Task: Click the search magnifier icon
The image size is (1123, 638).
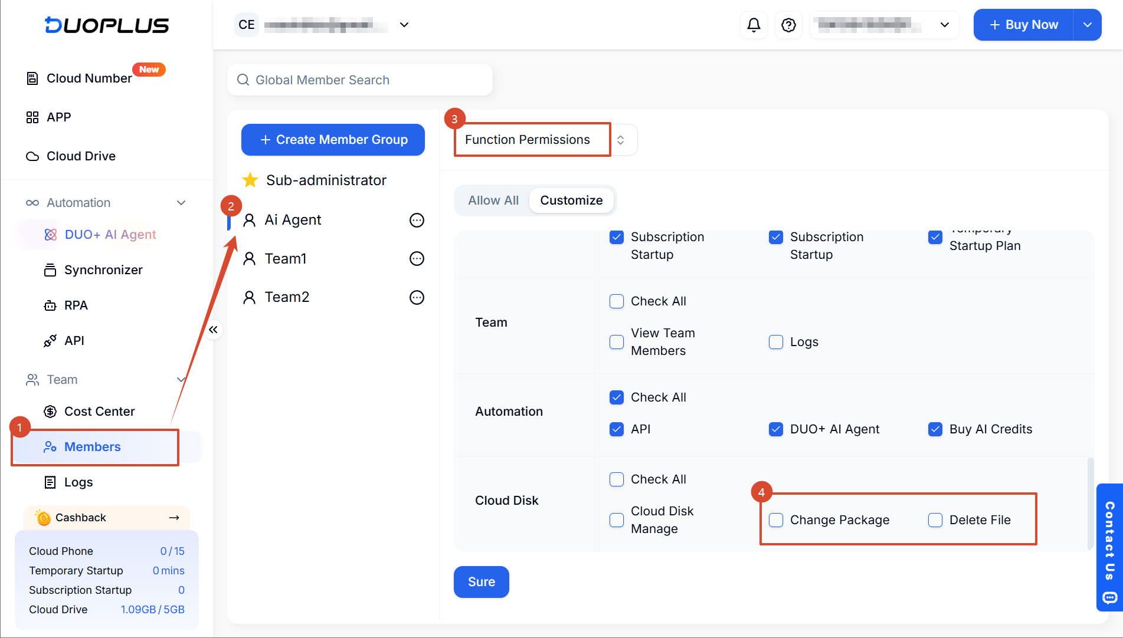Action: tap(243, 80)
